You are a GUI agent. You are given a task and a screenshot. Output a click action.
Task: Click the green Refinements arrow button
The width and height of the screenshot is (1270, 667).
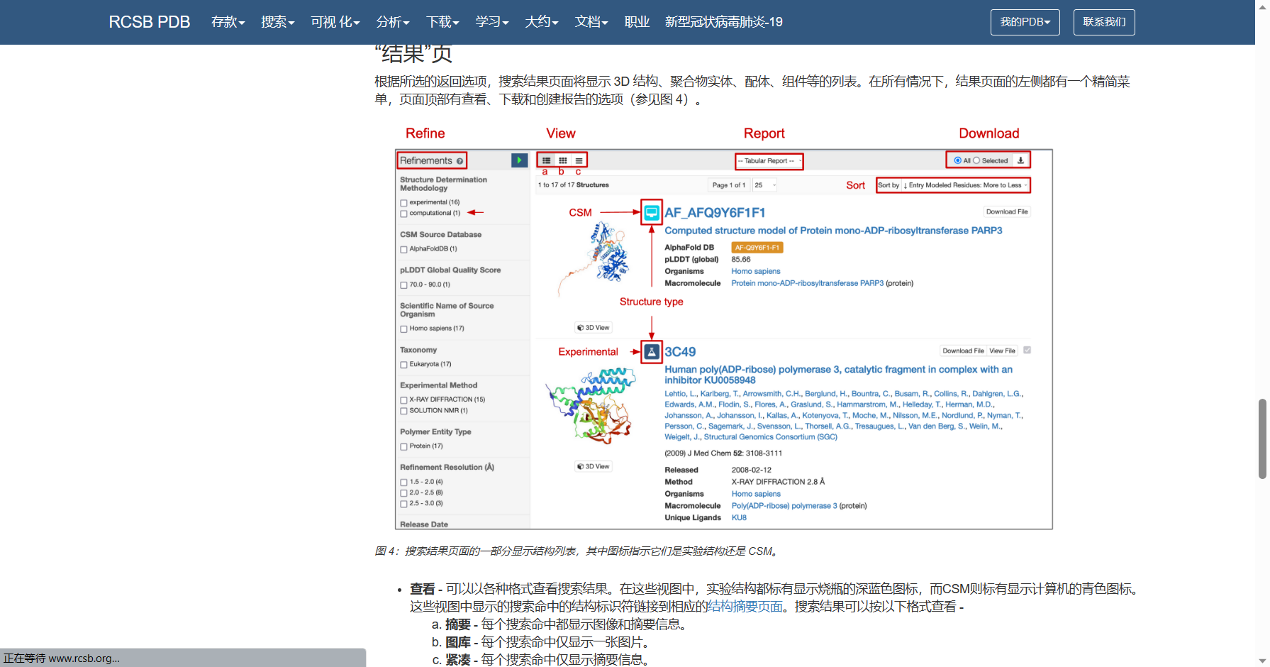(x=519, y=160)
